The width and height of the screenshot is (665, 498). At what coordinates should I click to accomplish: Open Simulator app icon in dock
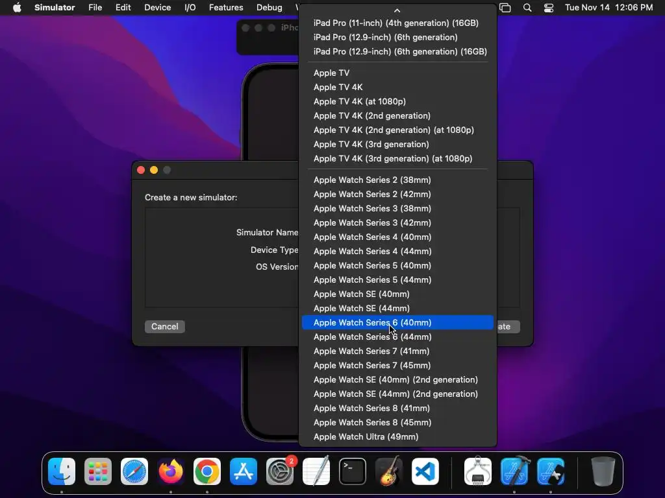(551, 471)
